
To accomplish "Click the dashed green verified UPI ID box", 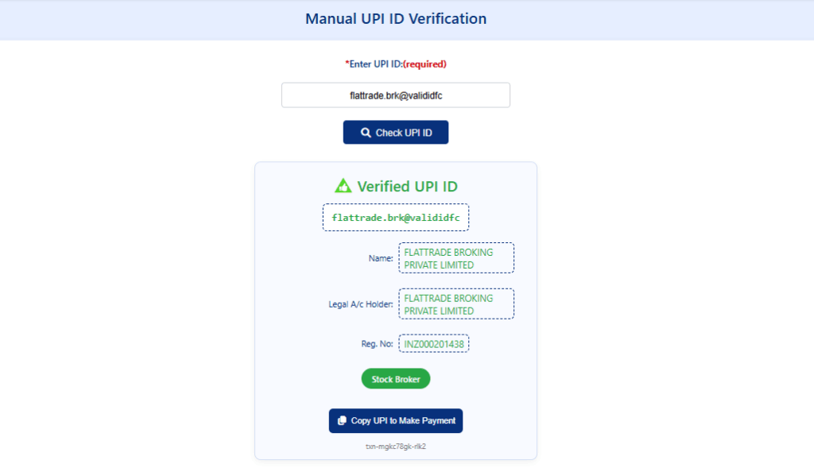I will tap(395, 217).
